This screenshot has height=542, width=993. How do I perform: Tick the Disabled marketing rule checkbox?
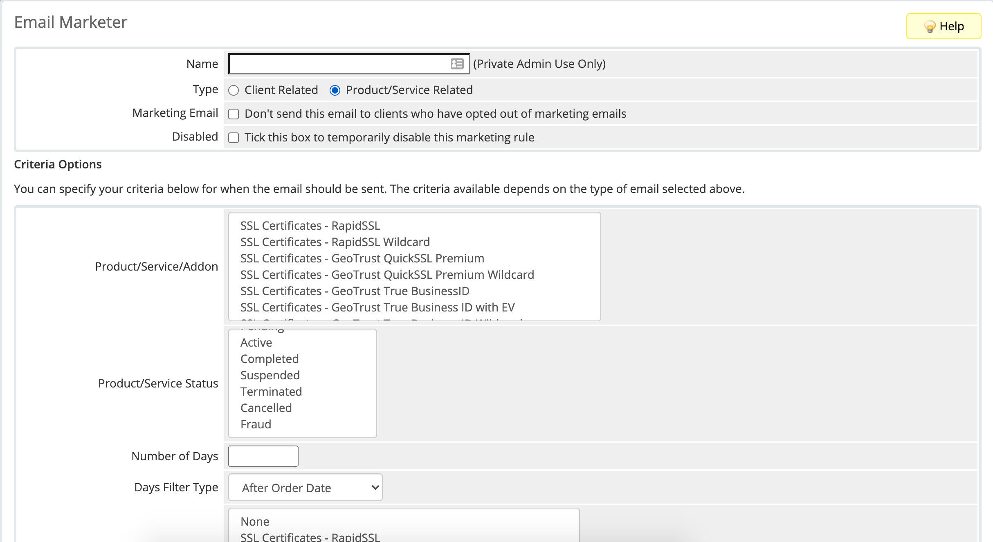[234, 138]
